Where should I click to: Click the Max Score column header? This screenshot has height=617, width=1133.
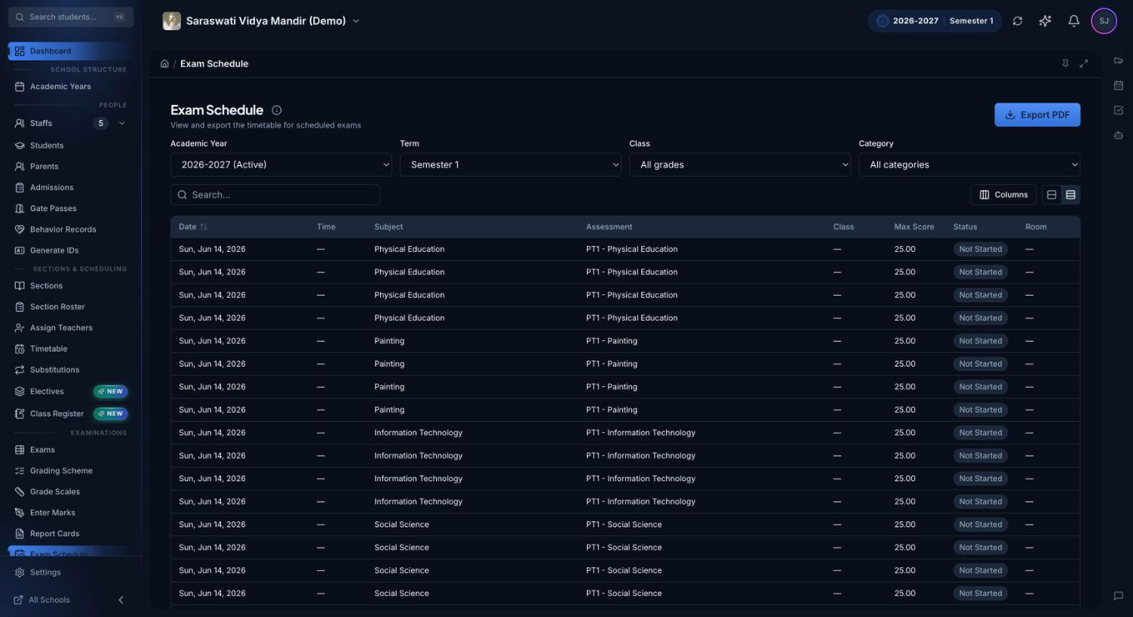point(914,227)
